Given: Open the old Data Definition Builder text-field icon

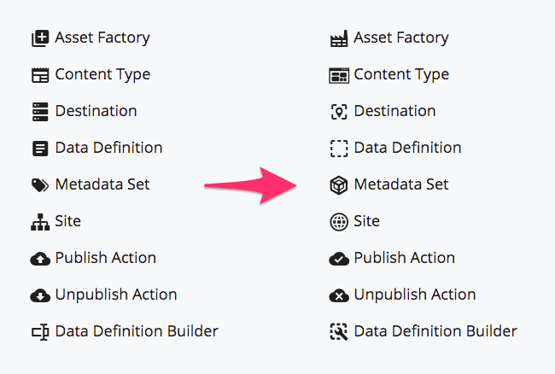Looking at the screenshot, I should coord(40,332).
